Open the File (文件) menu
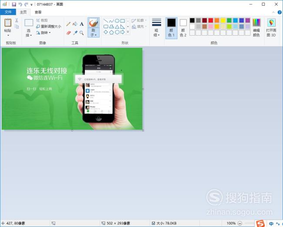 point(8,12)
